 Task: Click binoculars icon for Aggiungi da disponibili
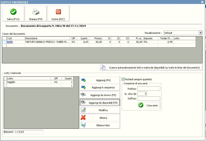point(83,102)
